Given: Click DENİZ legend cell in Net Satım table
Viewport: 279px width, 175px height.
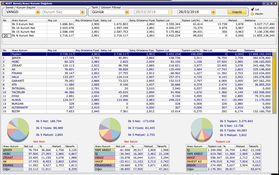Looking at the screenshot, I should coord(104,158).
